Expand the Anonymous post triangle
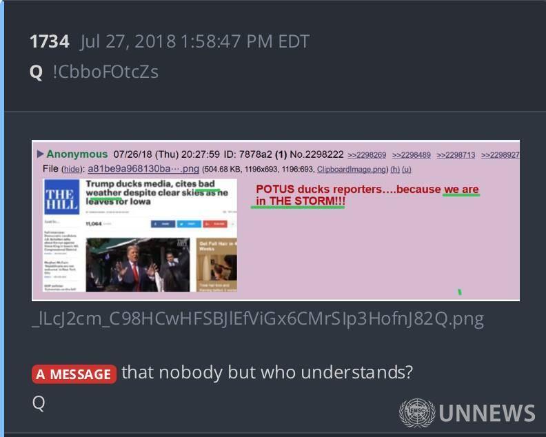The image size is (546, 437). (x=41, y=154)
